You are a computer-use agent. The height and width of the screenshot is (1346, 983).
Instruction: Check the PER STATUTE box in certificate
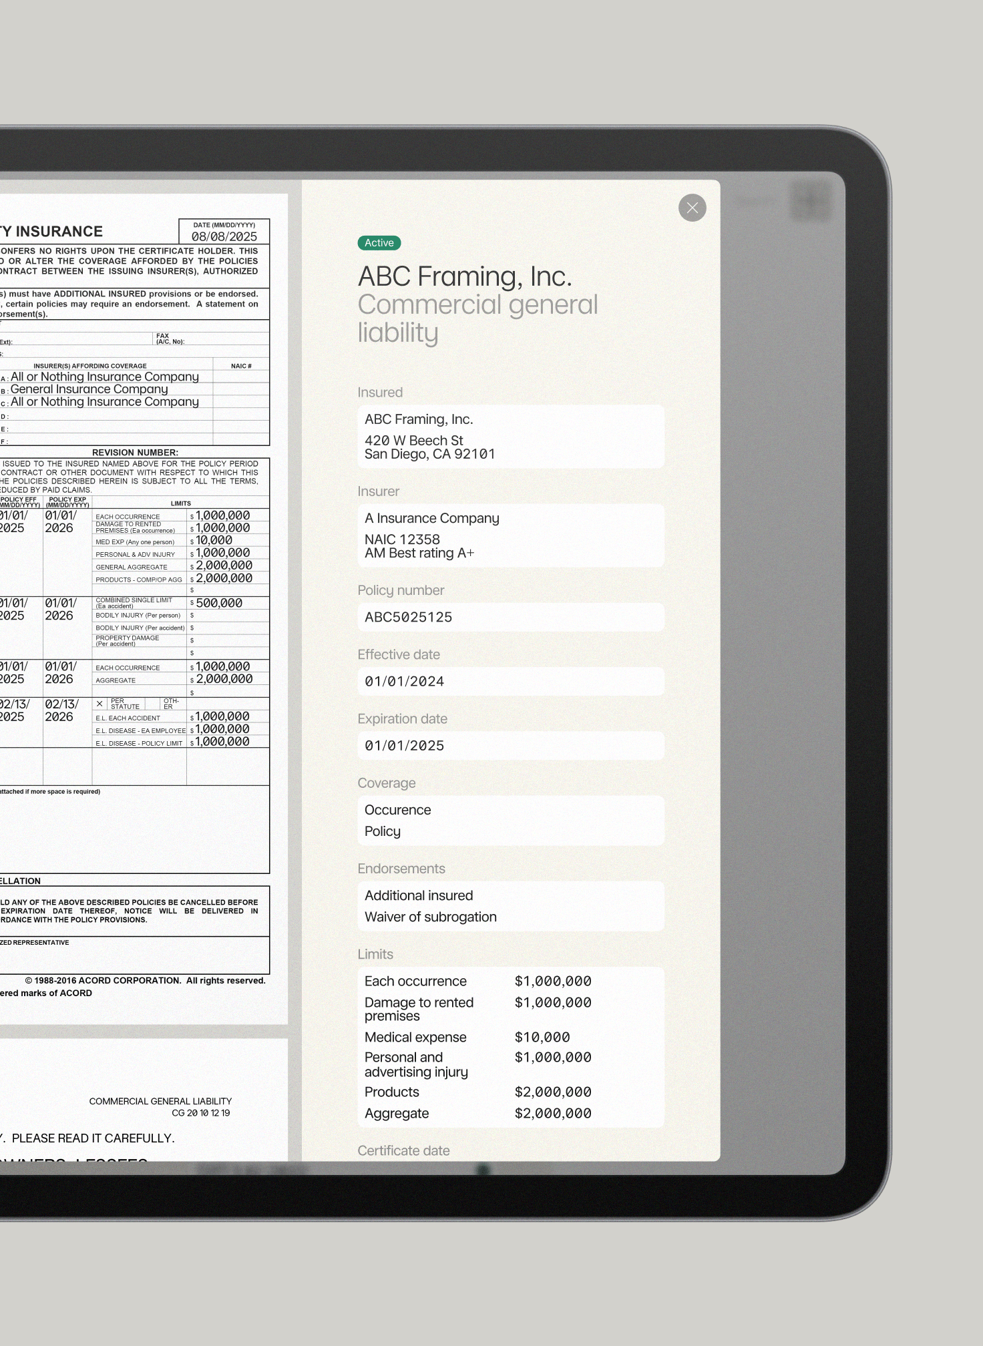(x=100, y=704)
